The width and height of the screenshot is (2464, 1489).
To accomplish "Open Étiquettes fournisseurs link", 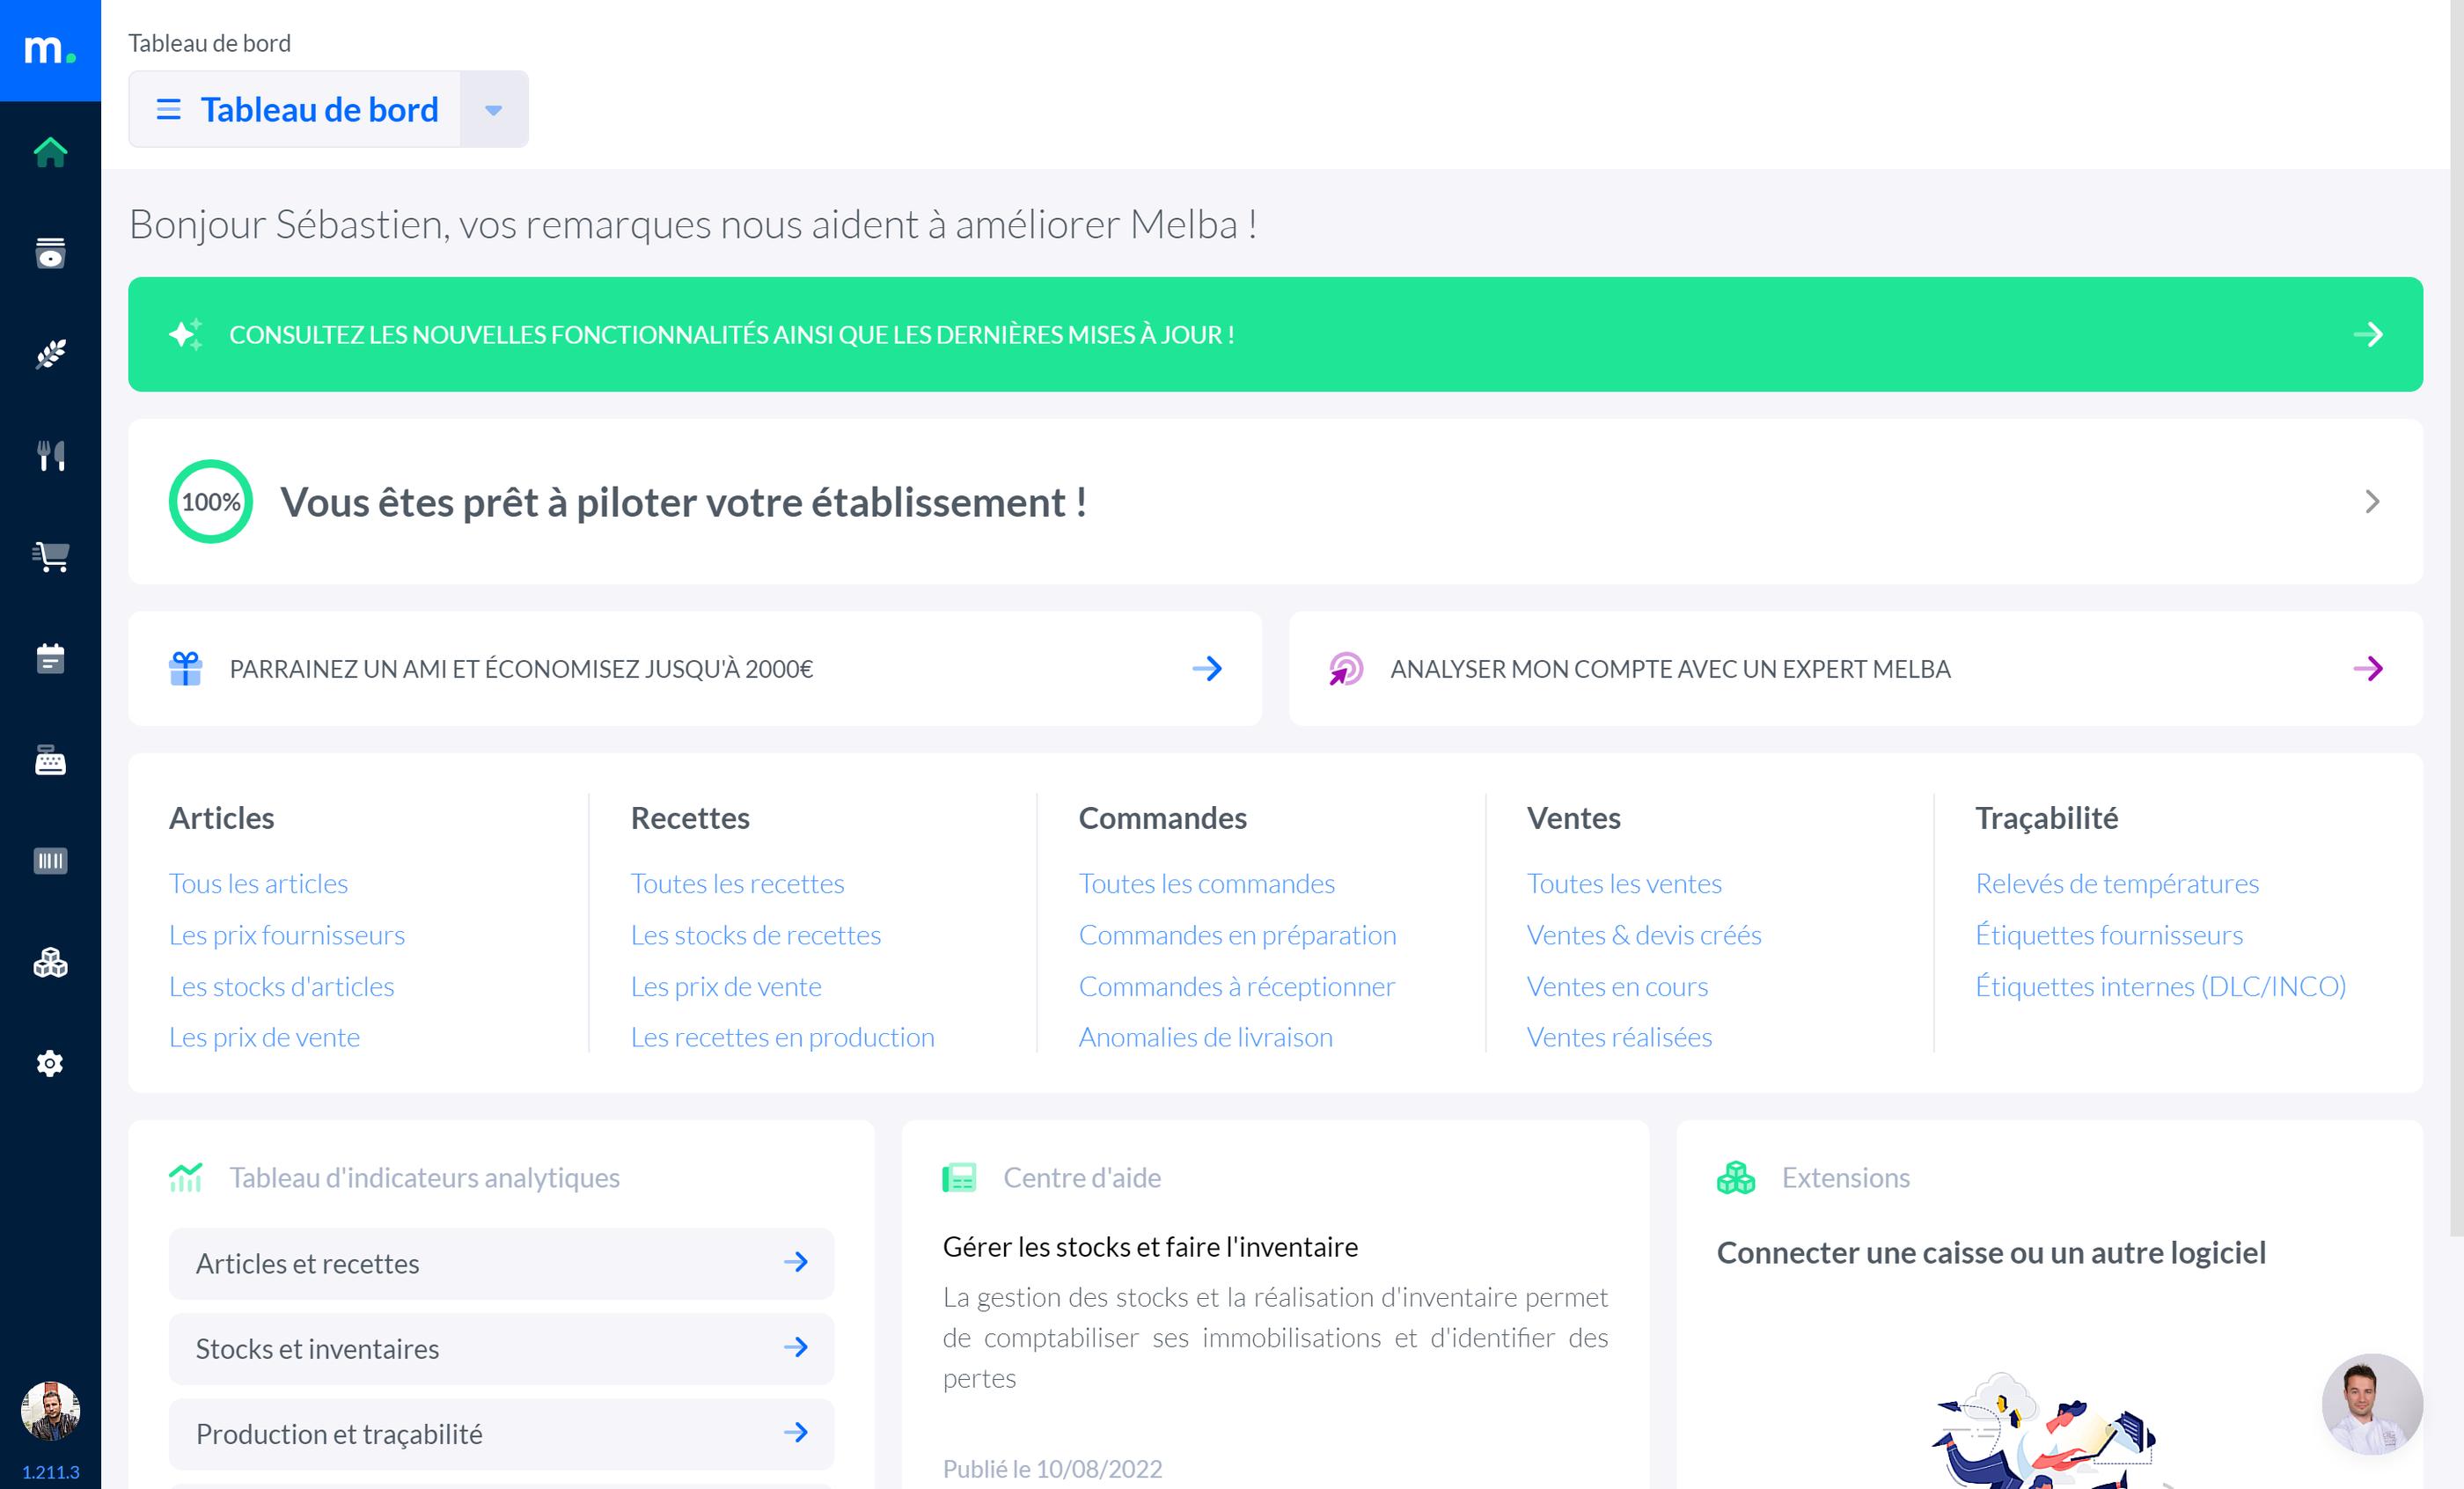I will (2109, 935).
